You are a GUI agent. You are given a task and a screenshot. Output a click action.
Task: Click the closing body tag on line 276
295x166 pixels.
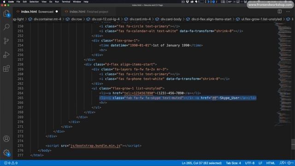(x=45, y=151)
